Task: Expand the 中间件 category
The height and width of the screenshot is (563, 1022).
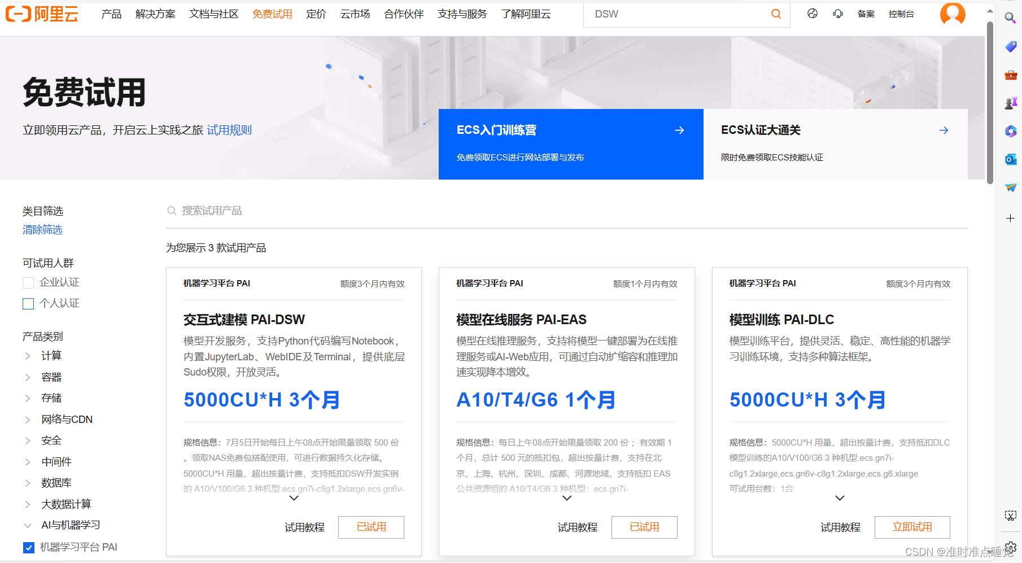Action: (28, 462)
